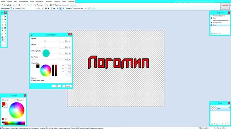Click OK in Drop Shadow dialog
The width and height of the screenshot is (231, 129).
(x=56, y=86)
